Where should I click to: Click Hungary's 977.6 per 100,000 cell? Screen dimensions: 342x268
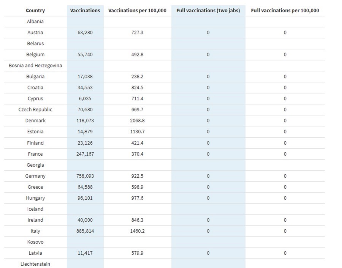point(137,198)
